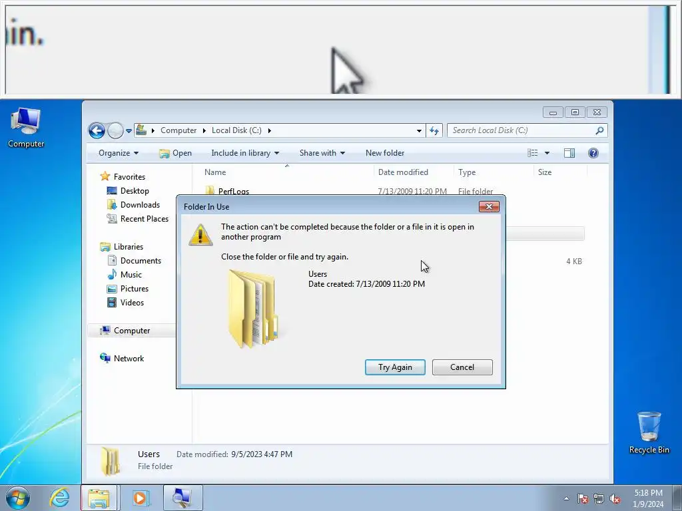Click the Recycle Bin desktop icon

(x=649, y=432)
